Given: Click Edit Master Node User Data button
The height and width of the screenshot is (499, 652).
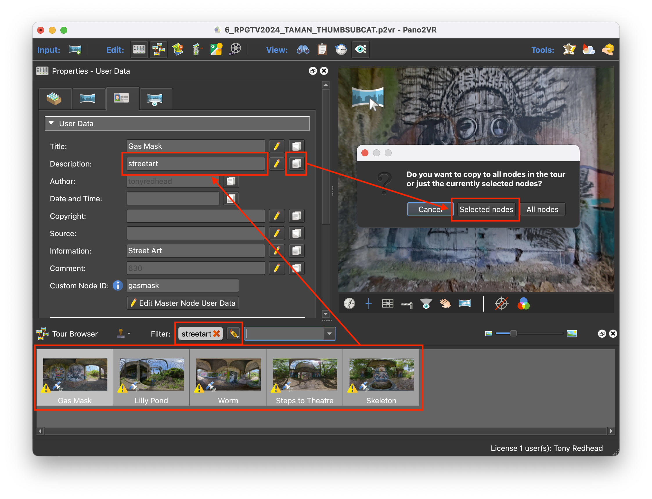Looking at the screenshot, I should pyautogui.click(x=183, y=303).
